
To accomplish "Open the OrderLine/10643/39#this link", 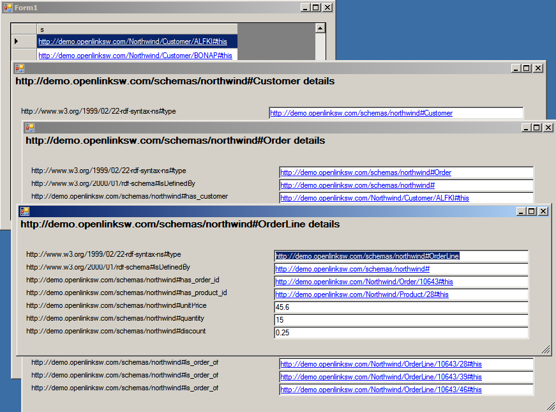I will tap(381, 377).
